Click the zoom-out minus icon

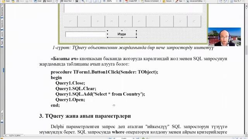pos(104,1)
